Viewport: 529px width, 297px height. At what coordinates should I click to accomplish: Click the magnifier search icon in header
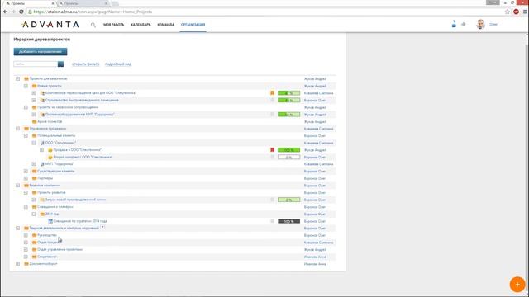[93, 25]
